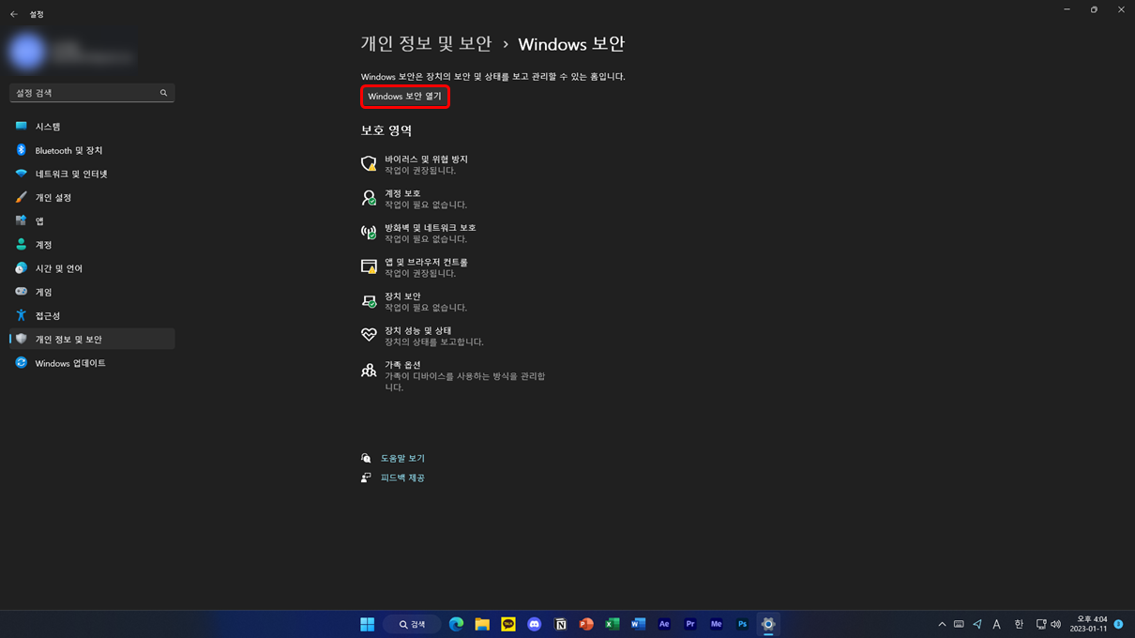Viewport: 1135px width, 638px height.
Task: Open Notion from taskbar
Action: pos(560,624)
